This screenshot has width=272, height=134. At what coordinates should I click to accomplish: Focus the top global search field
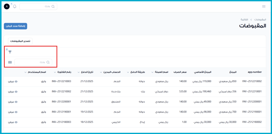(x=38, y=6)
